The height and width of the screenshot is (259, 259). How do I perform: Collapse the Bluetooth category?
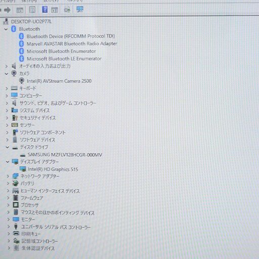pyautogui.click(x=6, y=29)
